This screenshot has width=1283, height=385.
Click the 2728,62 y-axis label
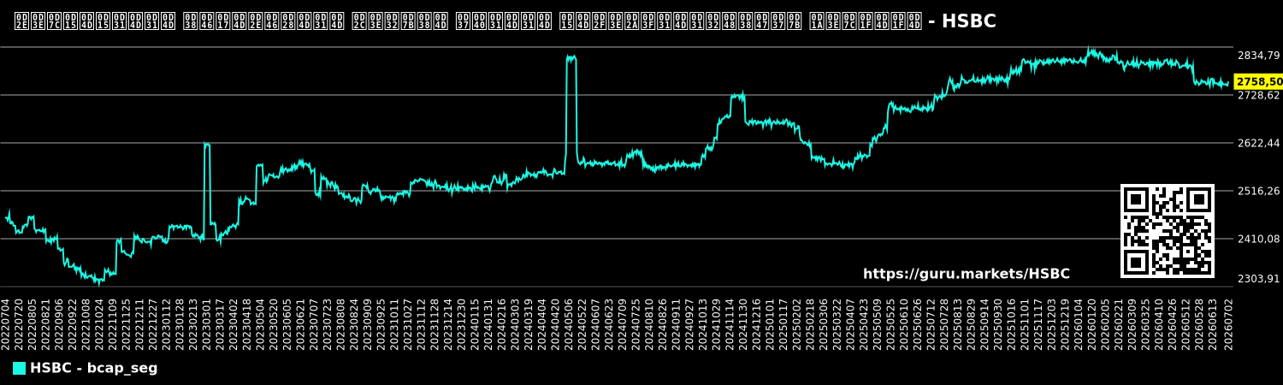point(1258,95)
